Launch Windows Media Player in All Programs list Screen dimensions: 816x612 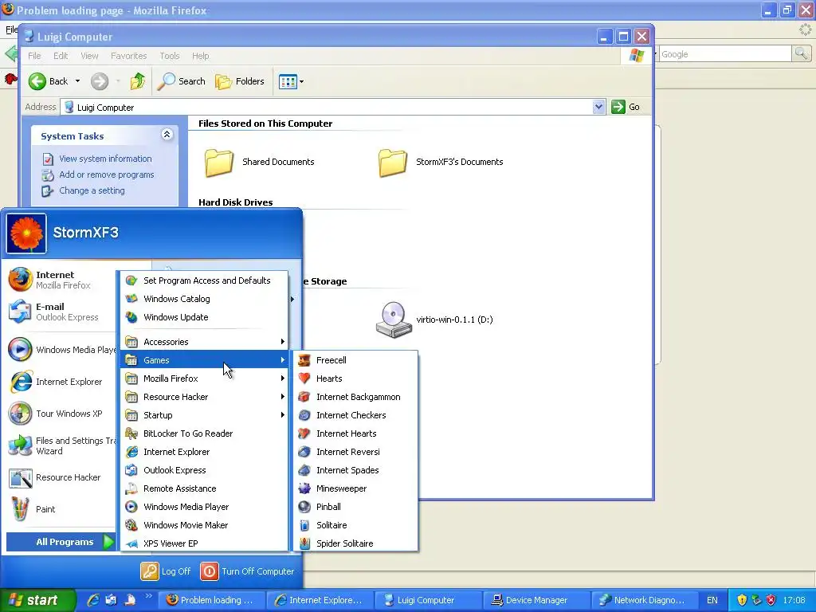pos(205,507)
